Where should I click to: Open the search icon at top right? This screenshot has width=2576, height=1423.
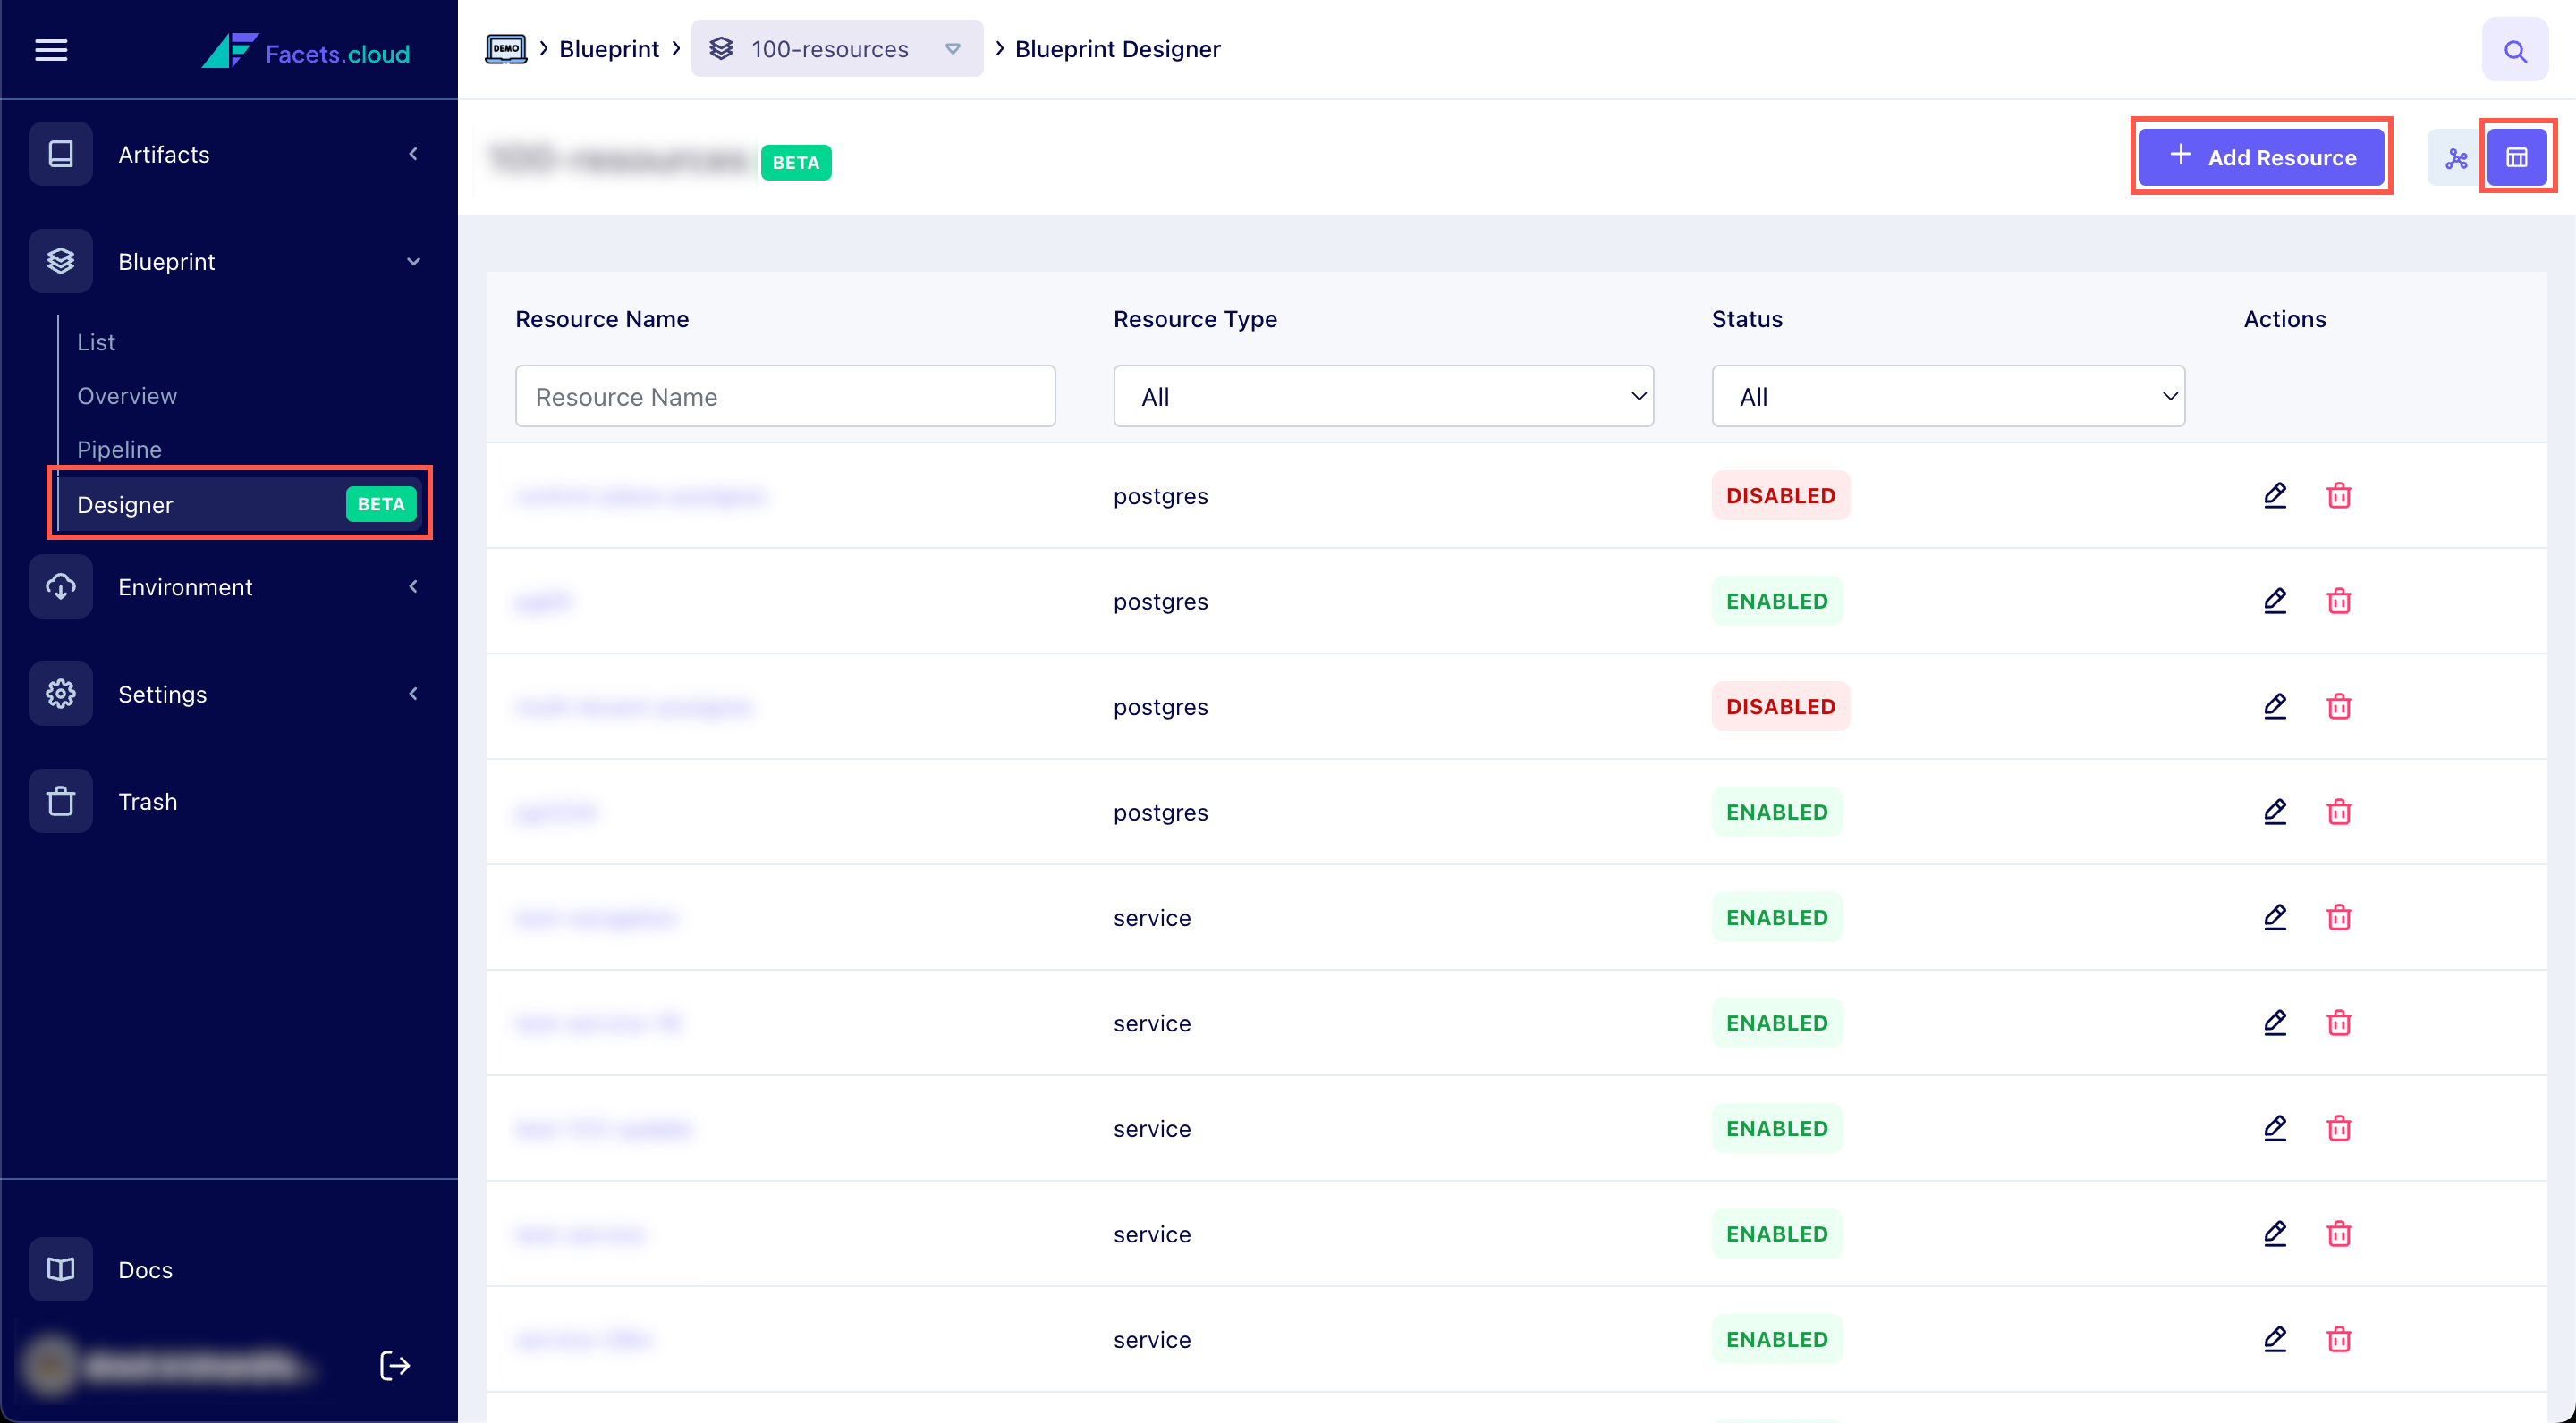2514,50
